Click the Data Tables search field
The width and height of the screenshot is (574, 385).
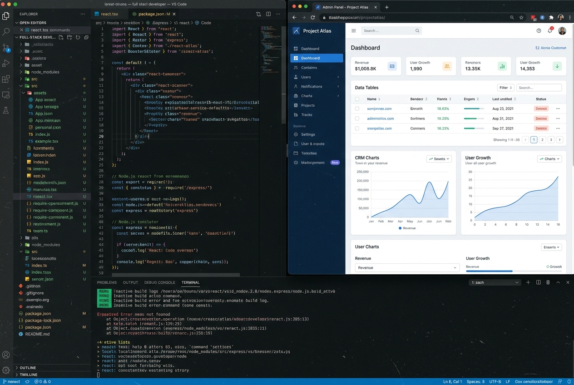(x=539, y=88)
